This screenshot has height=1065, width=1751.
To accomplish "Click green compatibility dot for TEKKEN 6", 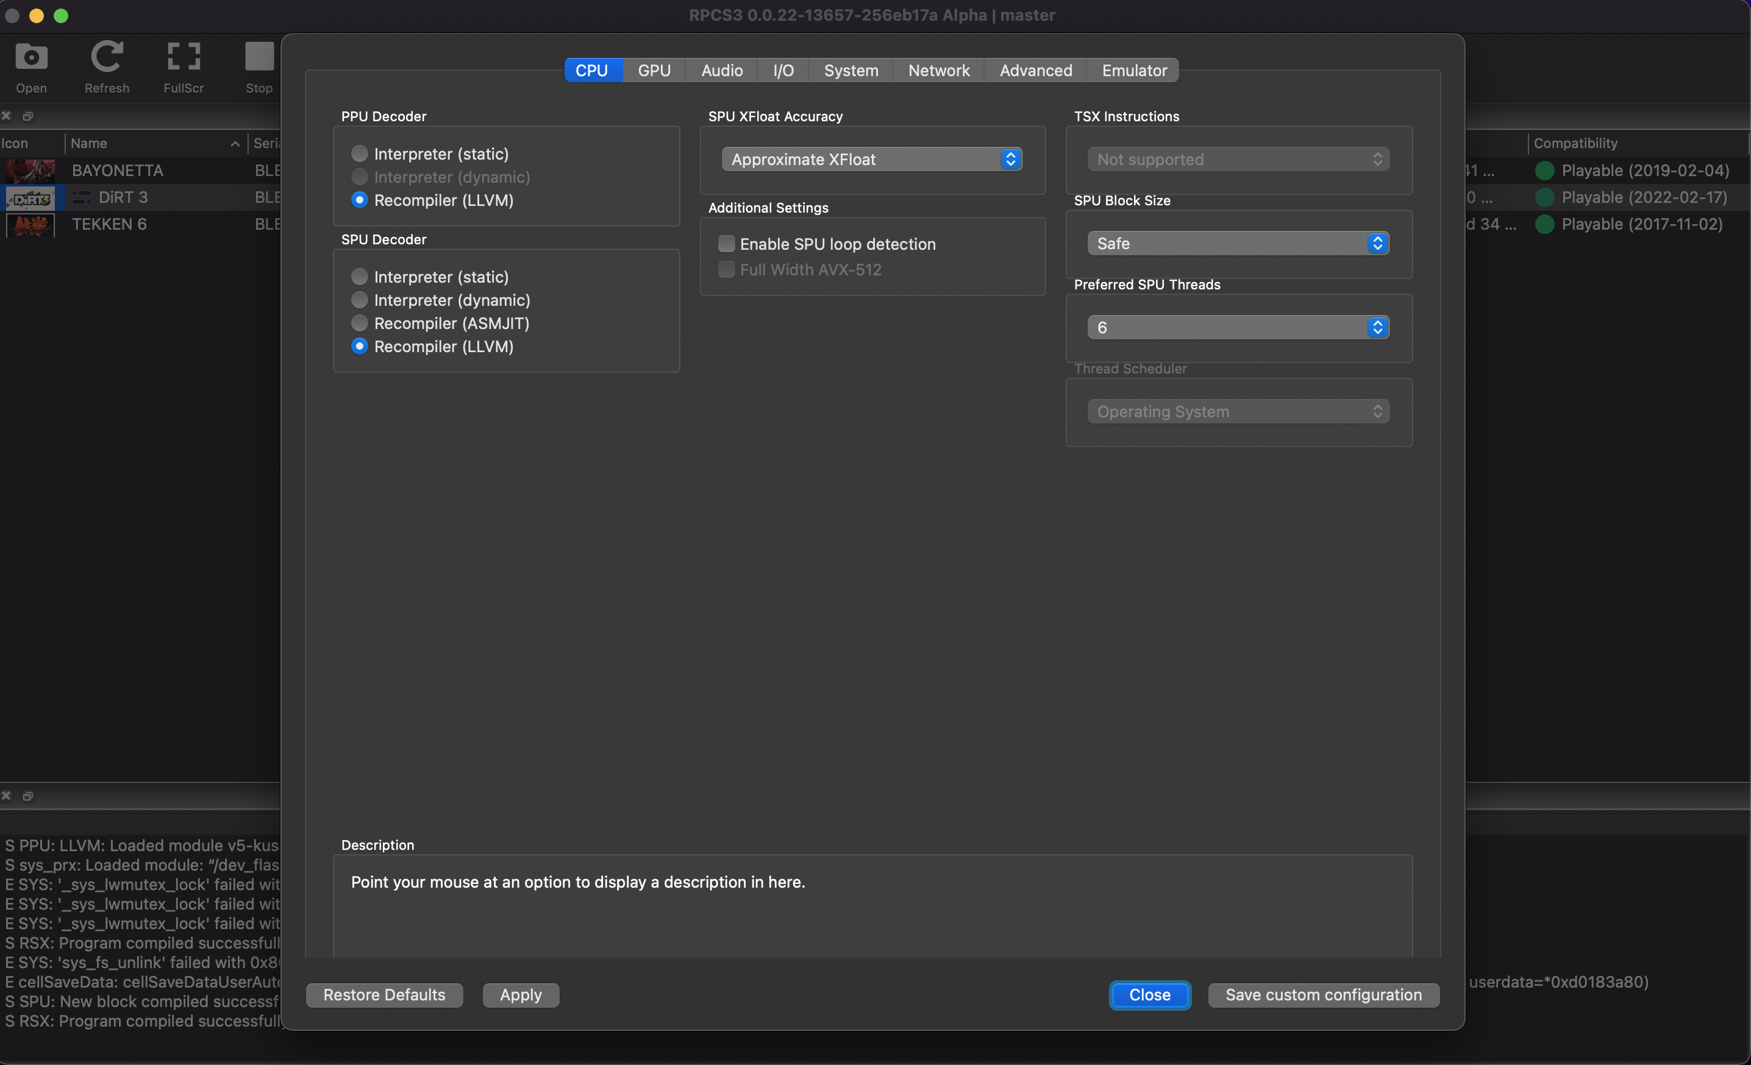I will point(1544,224).
